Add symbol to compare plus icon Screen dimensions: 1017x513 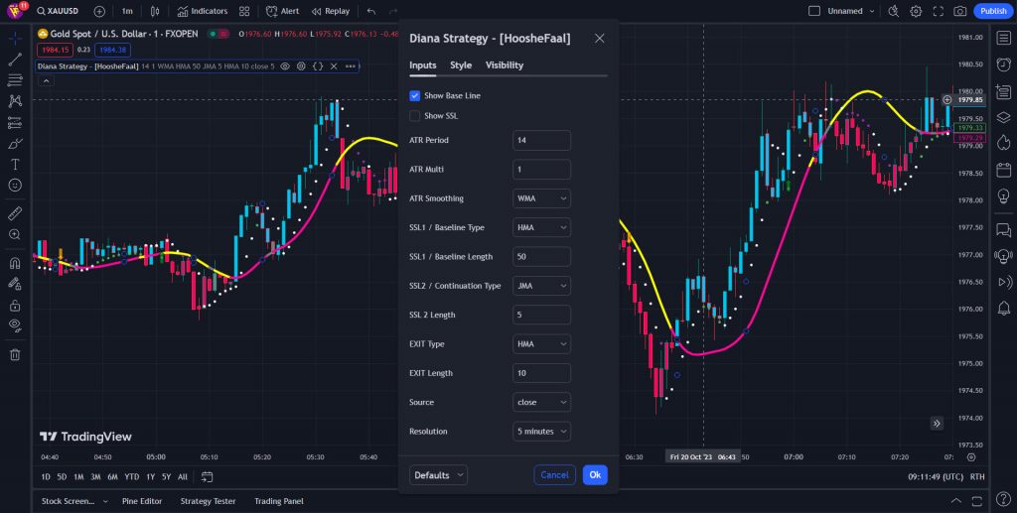(99, 11)
